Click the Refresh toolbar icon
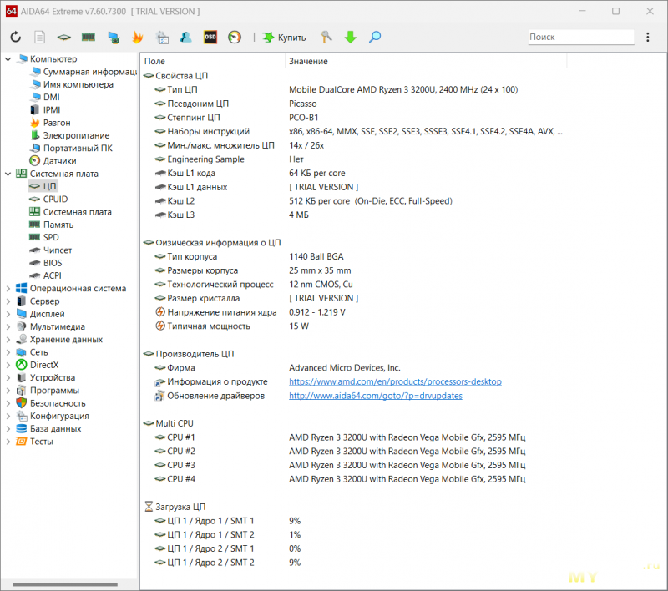Image resolution: width=668 pixels, height=591 pixels. pyautogui.click(x=16, y=38)
